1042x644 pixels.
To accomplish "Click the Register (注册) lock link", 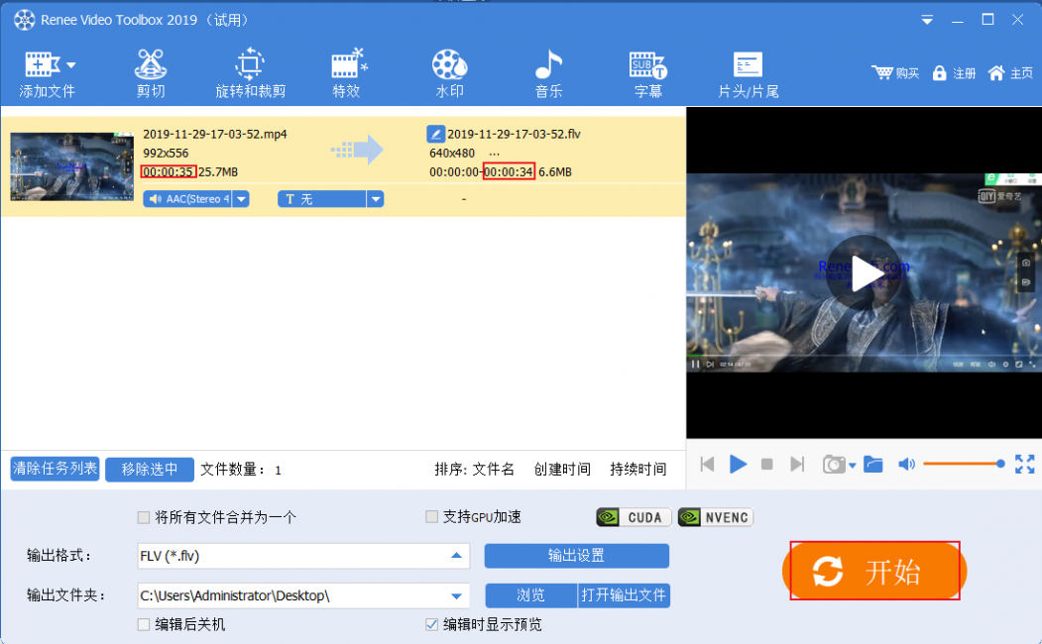I will pos(954,73).
